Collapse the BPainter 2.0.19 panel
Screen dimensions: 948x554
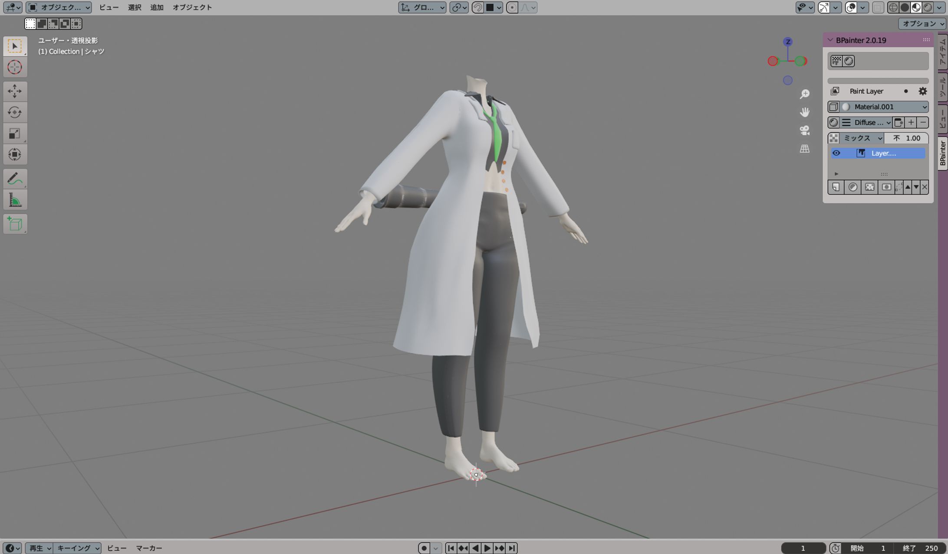830,40
